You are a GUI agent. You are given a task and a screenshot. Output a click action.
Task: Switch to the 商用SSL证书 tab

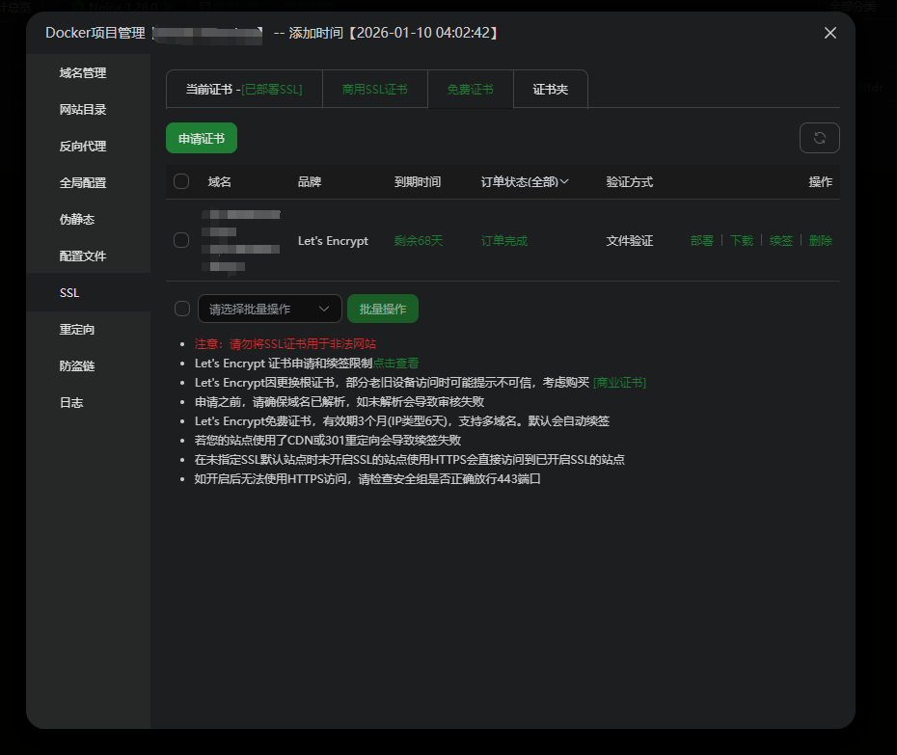[x=374, y=90]
